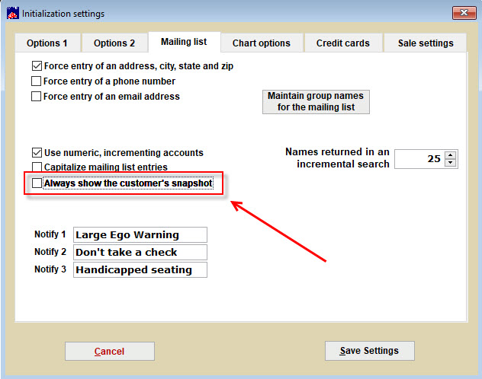Decrease names returned with the down spinner arrow
Image resolution: width=482 pixels, height=379 pixels.
click(x=450, y=163)
